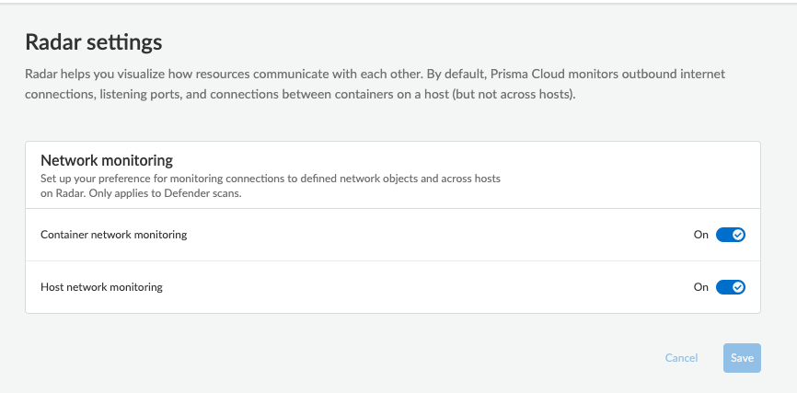Click "(but not across hosts)" text

click(511, 95)
